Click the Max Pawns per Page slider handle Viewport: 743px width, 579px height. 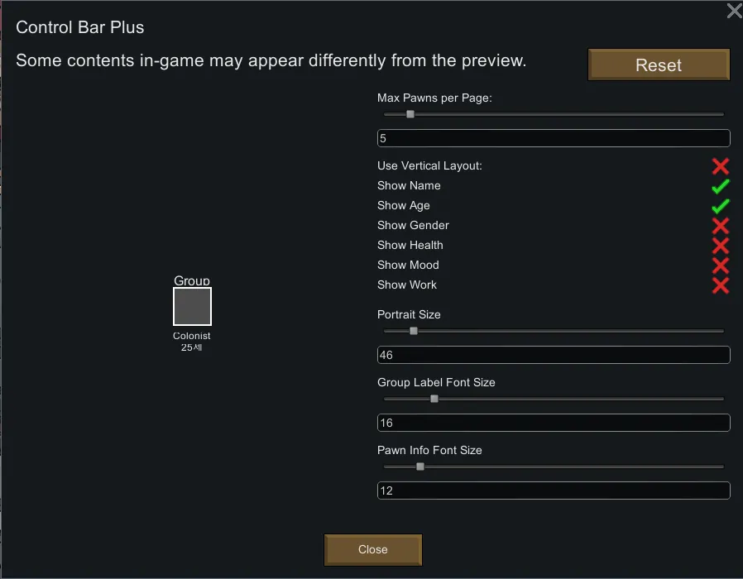[x=410, y=114]
